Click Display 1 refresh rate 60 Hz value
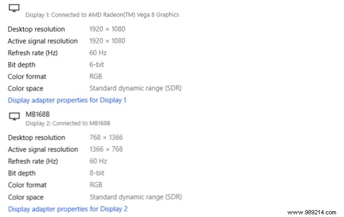This screenshot has height=217, width=344. click(x=98, y=53)
